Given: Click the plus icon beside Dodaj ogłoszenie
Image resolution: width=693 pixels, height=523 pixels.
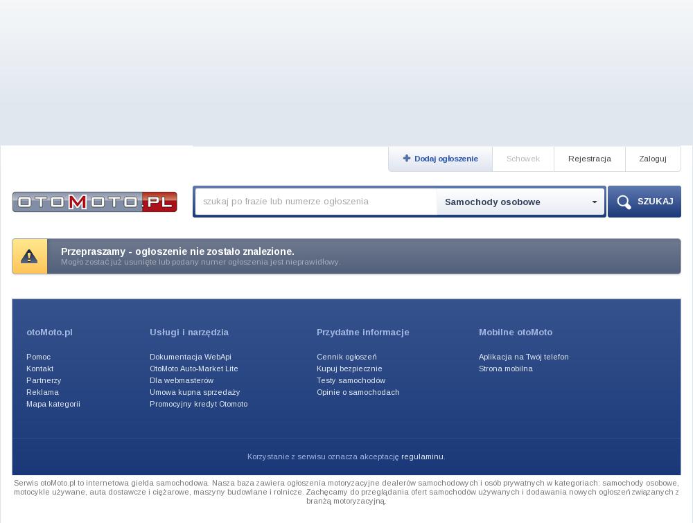Looking at the screenshot, I should 407,158.
